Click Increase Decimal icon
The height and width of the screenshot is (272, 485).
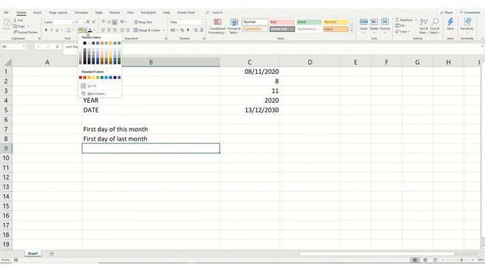[196, 30]
